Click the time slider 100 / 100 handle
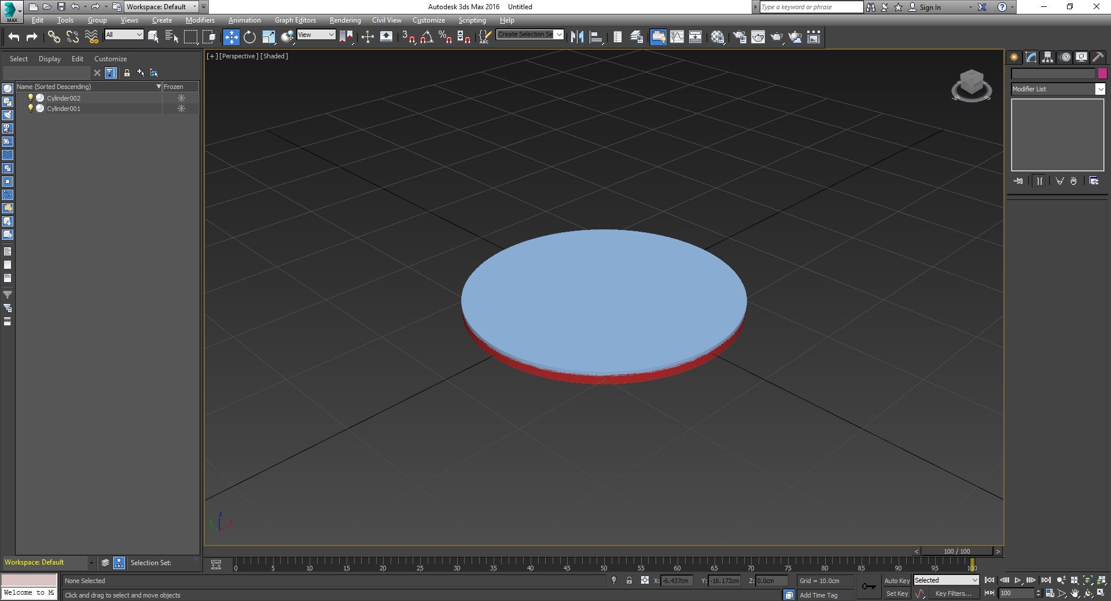Viewport: 1111px width, 601px height. 957,551
